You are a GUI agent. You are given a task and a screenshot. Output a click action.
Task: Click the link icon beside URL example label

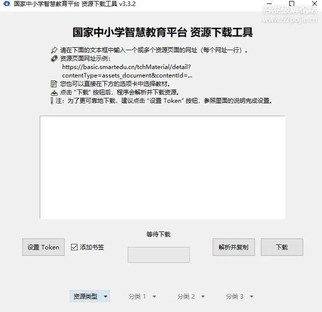(54, 59)
